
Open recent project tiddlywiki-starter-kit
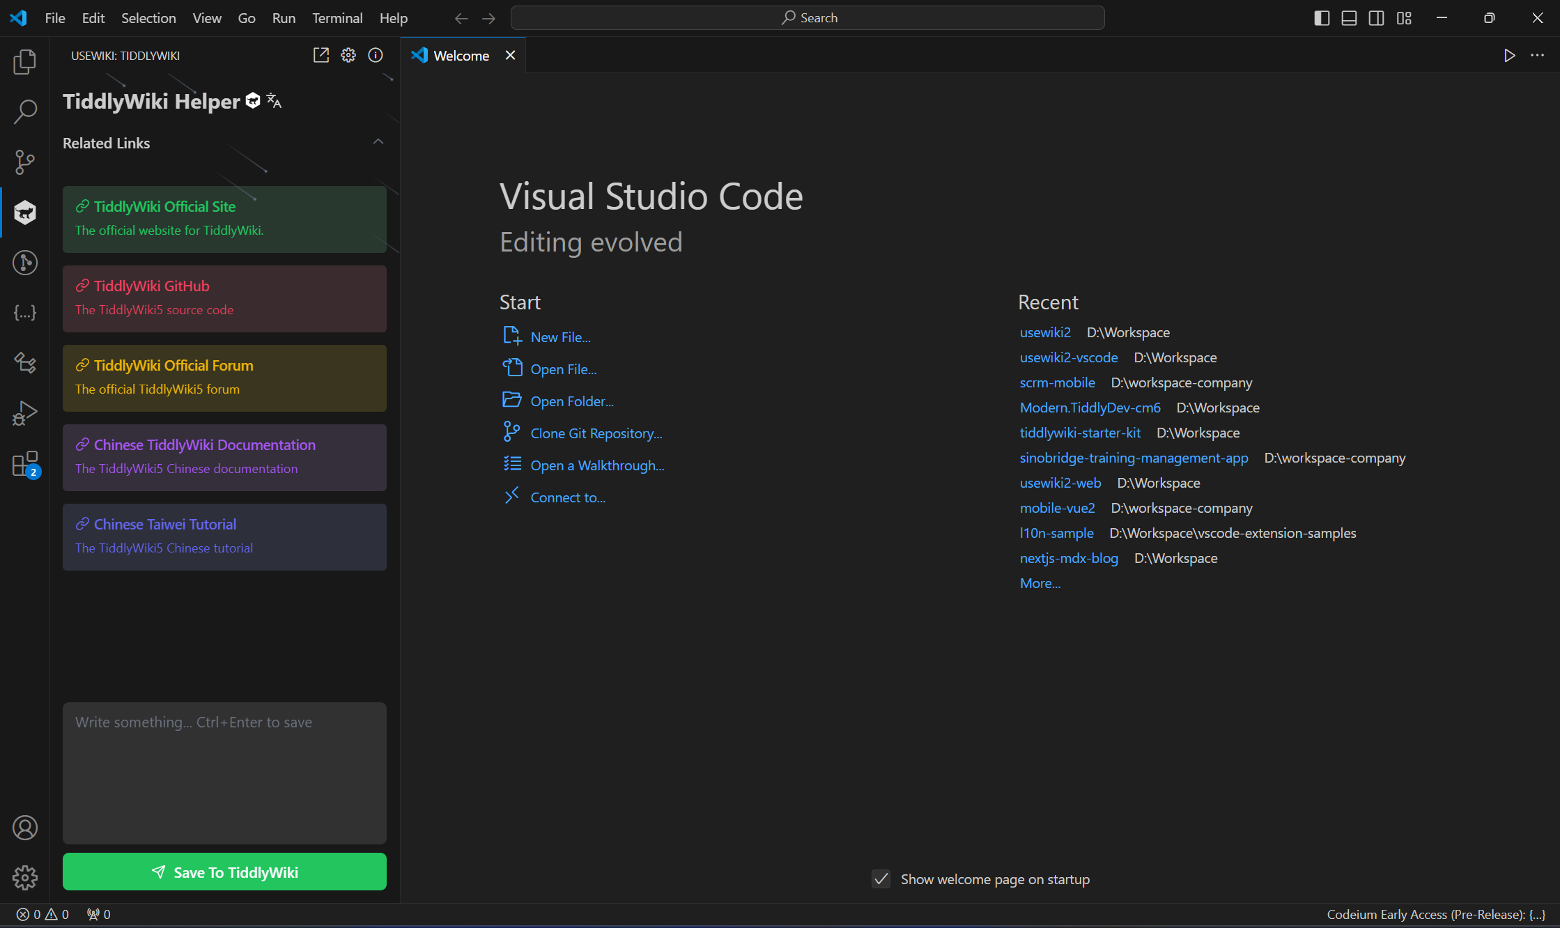(x=1081, y=433)
